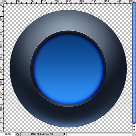Click the vertical scrollbar thumb

[x=134, y=63]
